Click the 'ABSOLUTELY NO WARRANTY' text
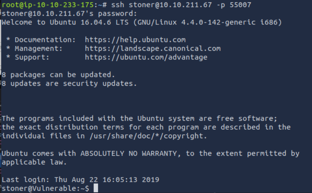312x193 pixels. 130,153
